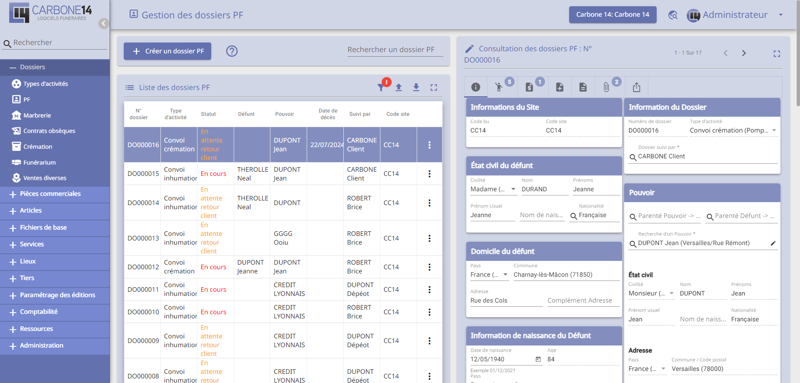
Task: Click the Carbone 14: Carbone 14 button
Action: pyautogui.click(x=612, y=15)
